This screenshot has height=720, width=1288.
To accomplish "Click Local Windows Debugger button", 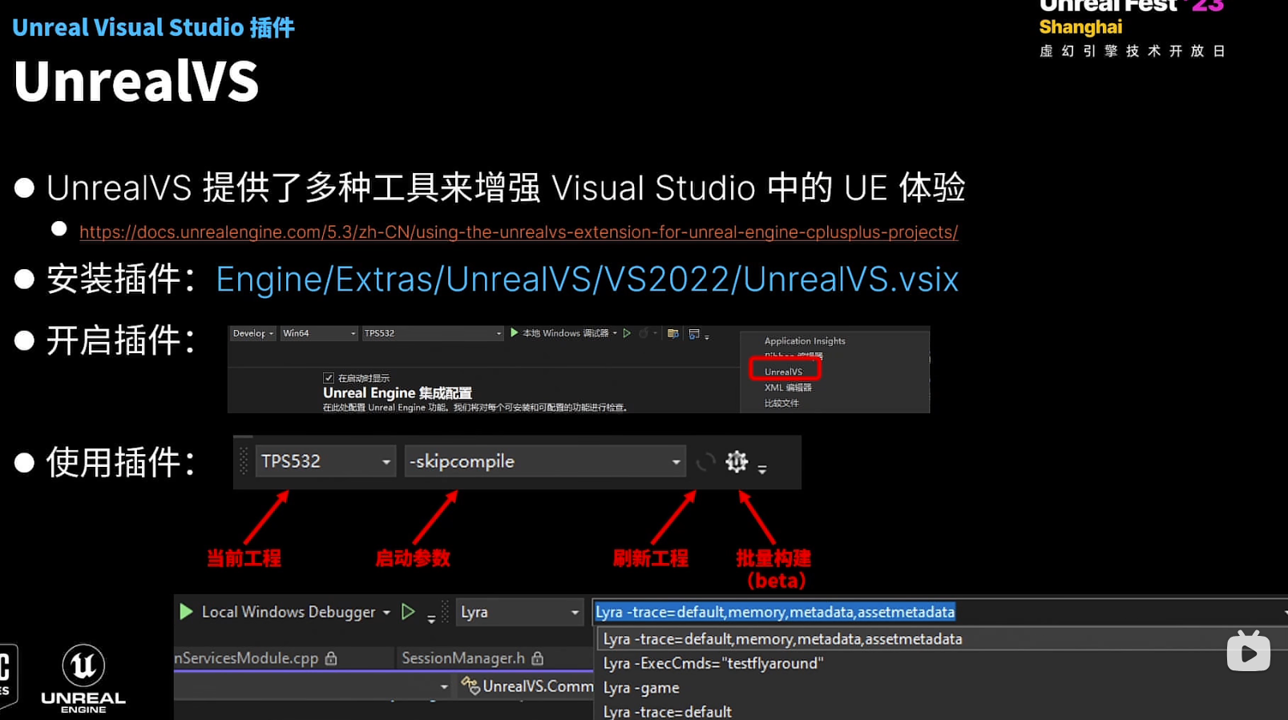I will point(289,612).
